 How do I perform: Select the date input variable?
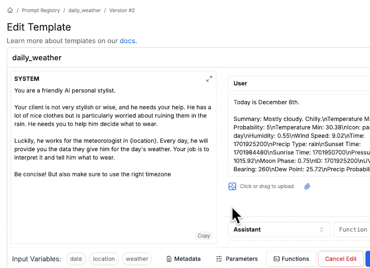(x=76, y=259)
